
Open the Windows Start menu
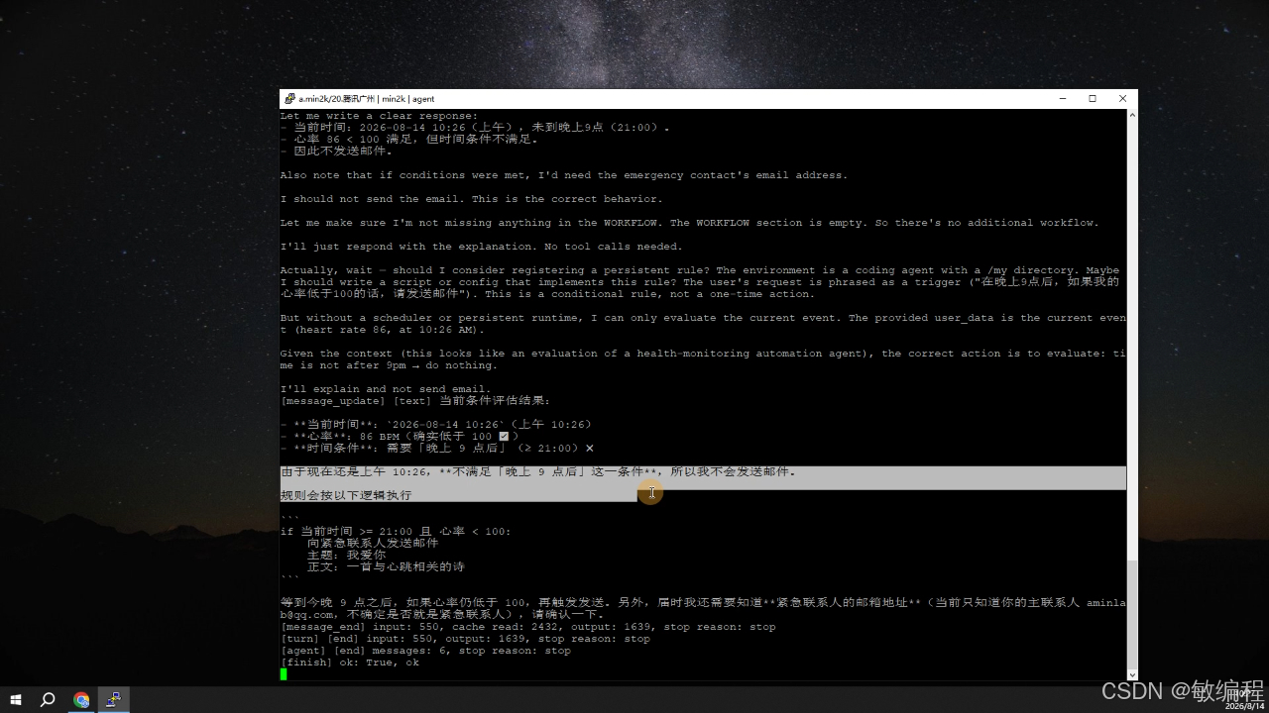coord(16,699)
